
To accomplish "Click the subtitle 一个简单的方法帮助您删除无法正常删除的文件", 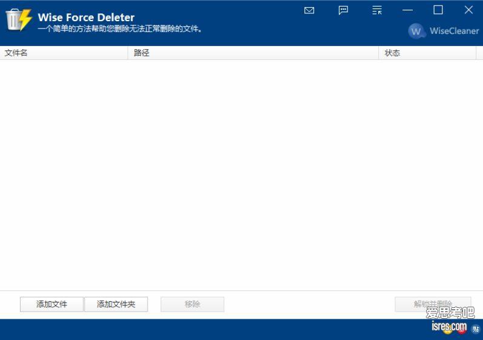I will pyautogui.click(x=119, y=29).
